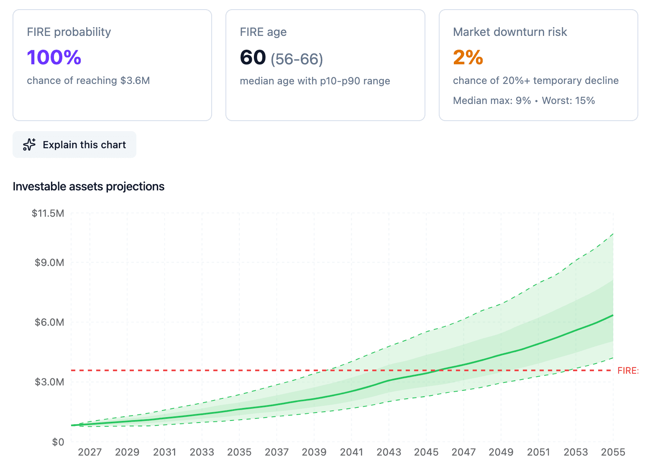Click the orange 2% market downturn risk value
This screenshot has height=466, width=650.
467,57
